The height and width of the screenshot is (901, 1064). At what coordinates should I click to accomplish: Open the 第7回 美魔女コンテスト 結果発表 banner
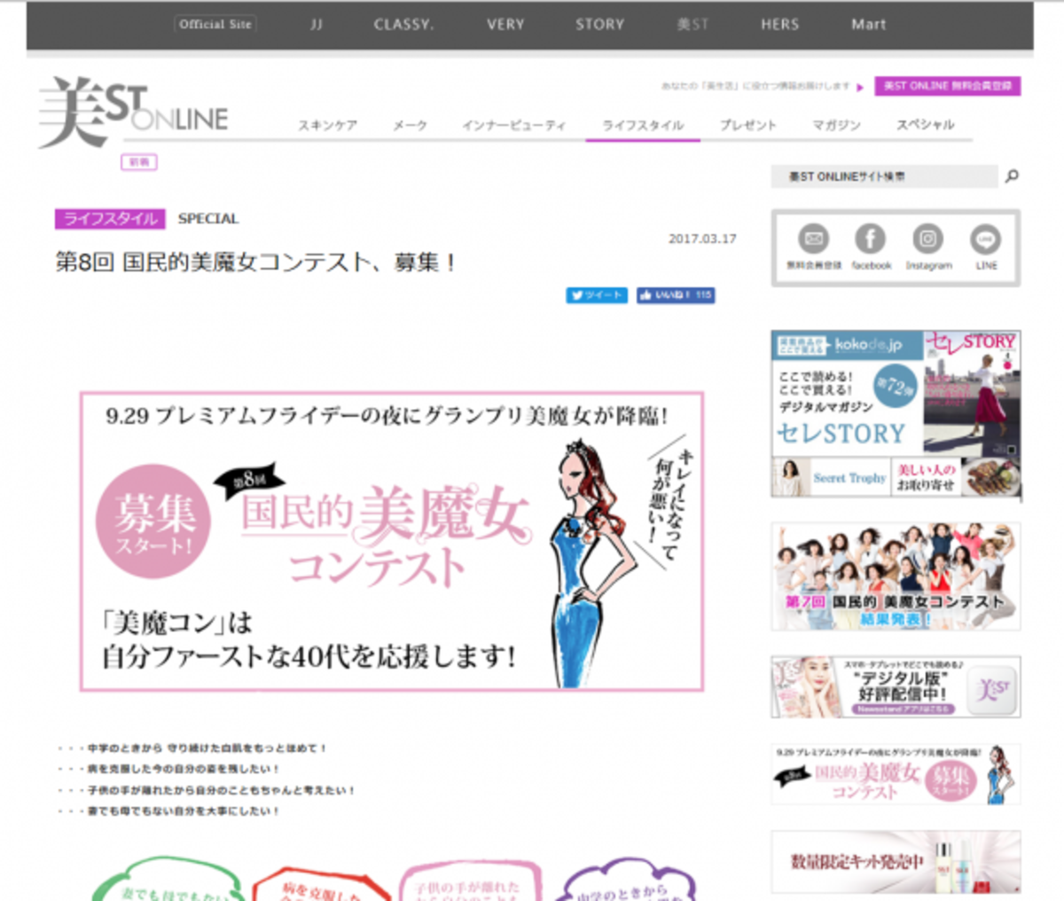coord(896,576)
